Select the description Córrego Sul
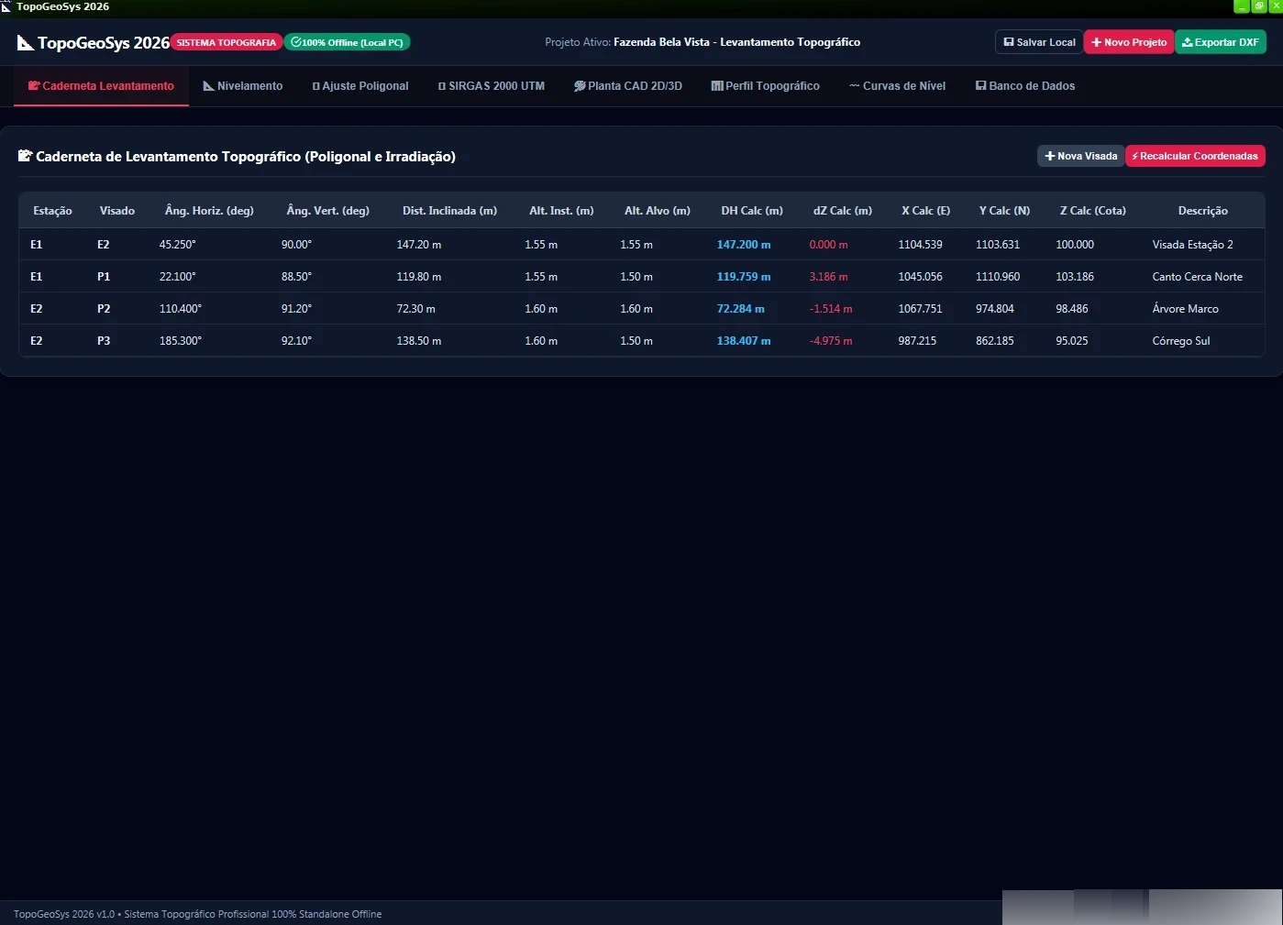Viewport: 1283px width, 925px height. click(x=1180, y=341)
